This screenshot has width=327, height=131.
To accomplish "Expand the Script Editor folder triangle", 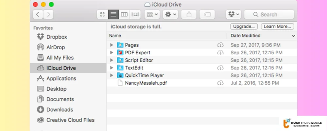I will (x=112, y=60).
